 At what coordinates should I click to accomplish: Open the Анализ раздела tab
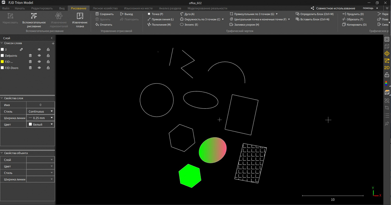(170, 8)
